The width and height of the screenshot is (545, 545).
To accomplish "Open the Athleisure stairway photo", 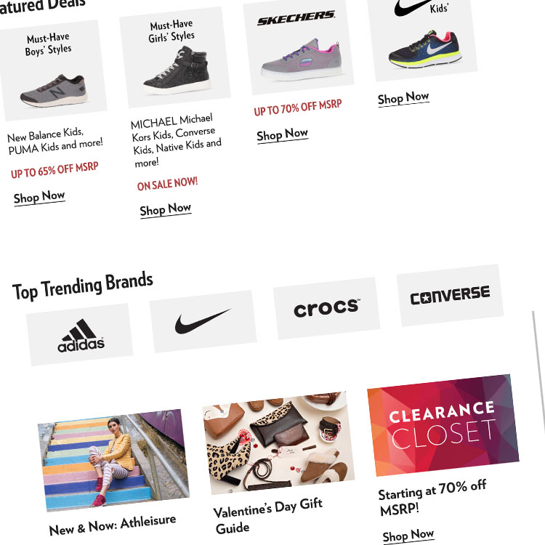I will 113,460.
